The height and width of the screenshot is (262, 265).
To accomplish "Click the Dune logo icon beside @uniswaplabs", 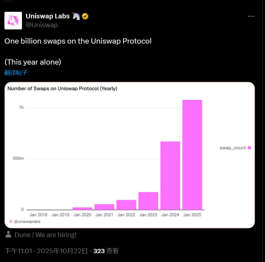I will 11,221.
